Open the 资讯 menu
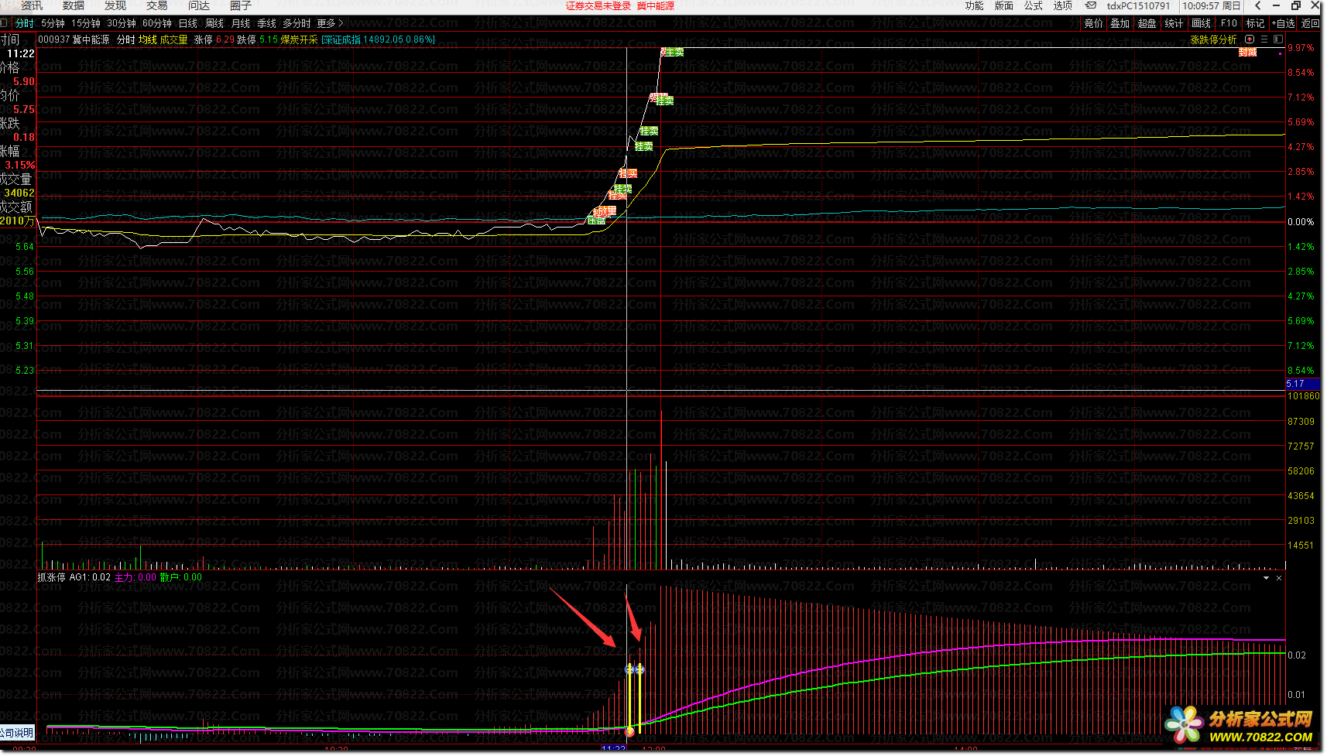 click(x=32, y=5)
